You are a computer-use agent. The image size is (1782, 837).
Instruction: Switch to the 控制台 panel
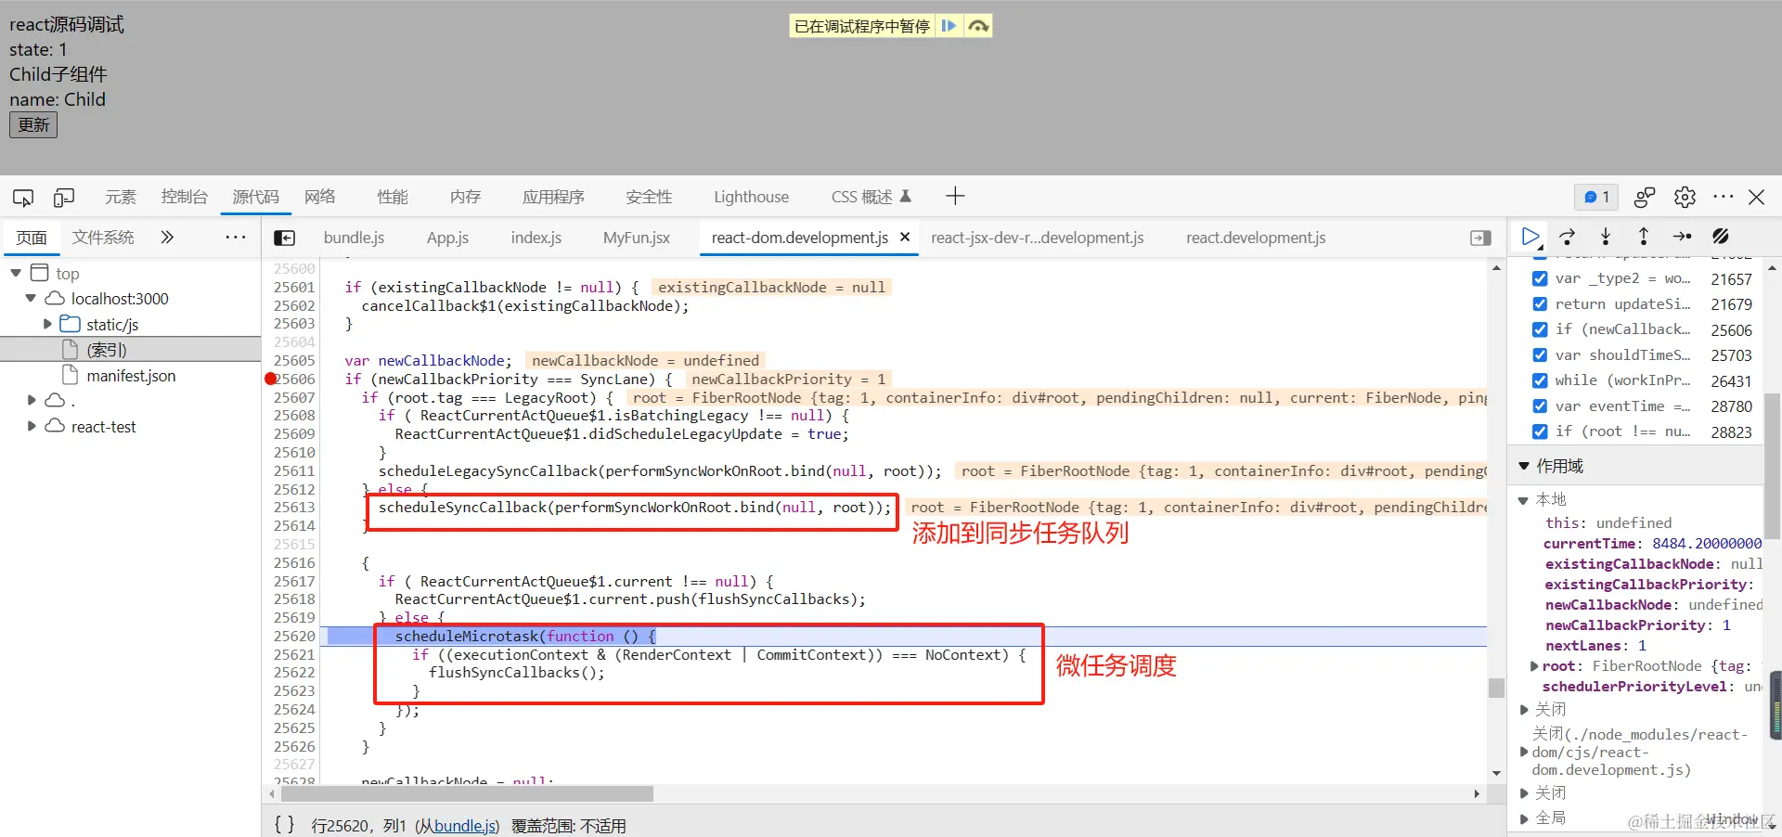coord(184,197)
